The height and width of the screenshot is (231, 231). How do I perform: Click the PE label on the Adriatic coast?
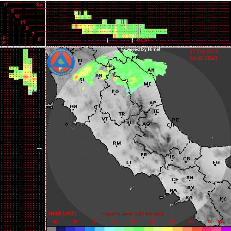pyautogui.click(x=176, y=120)
